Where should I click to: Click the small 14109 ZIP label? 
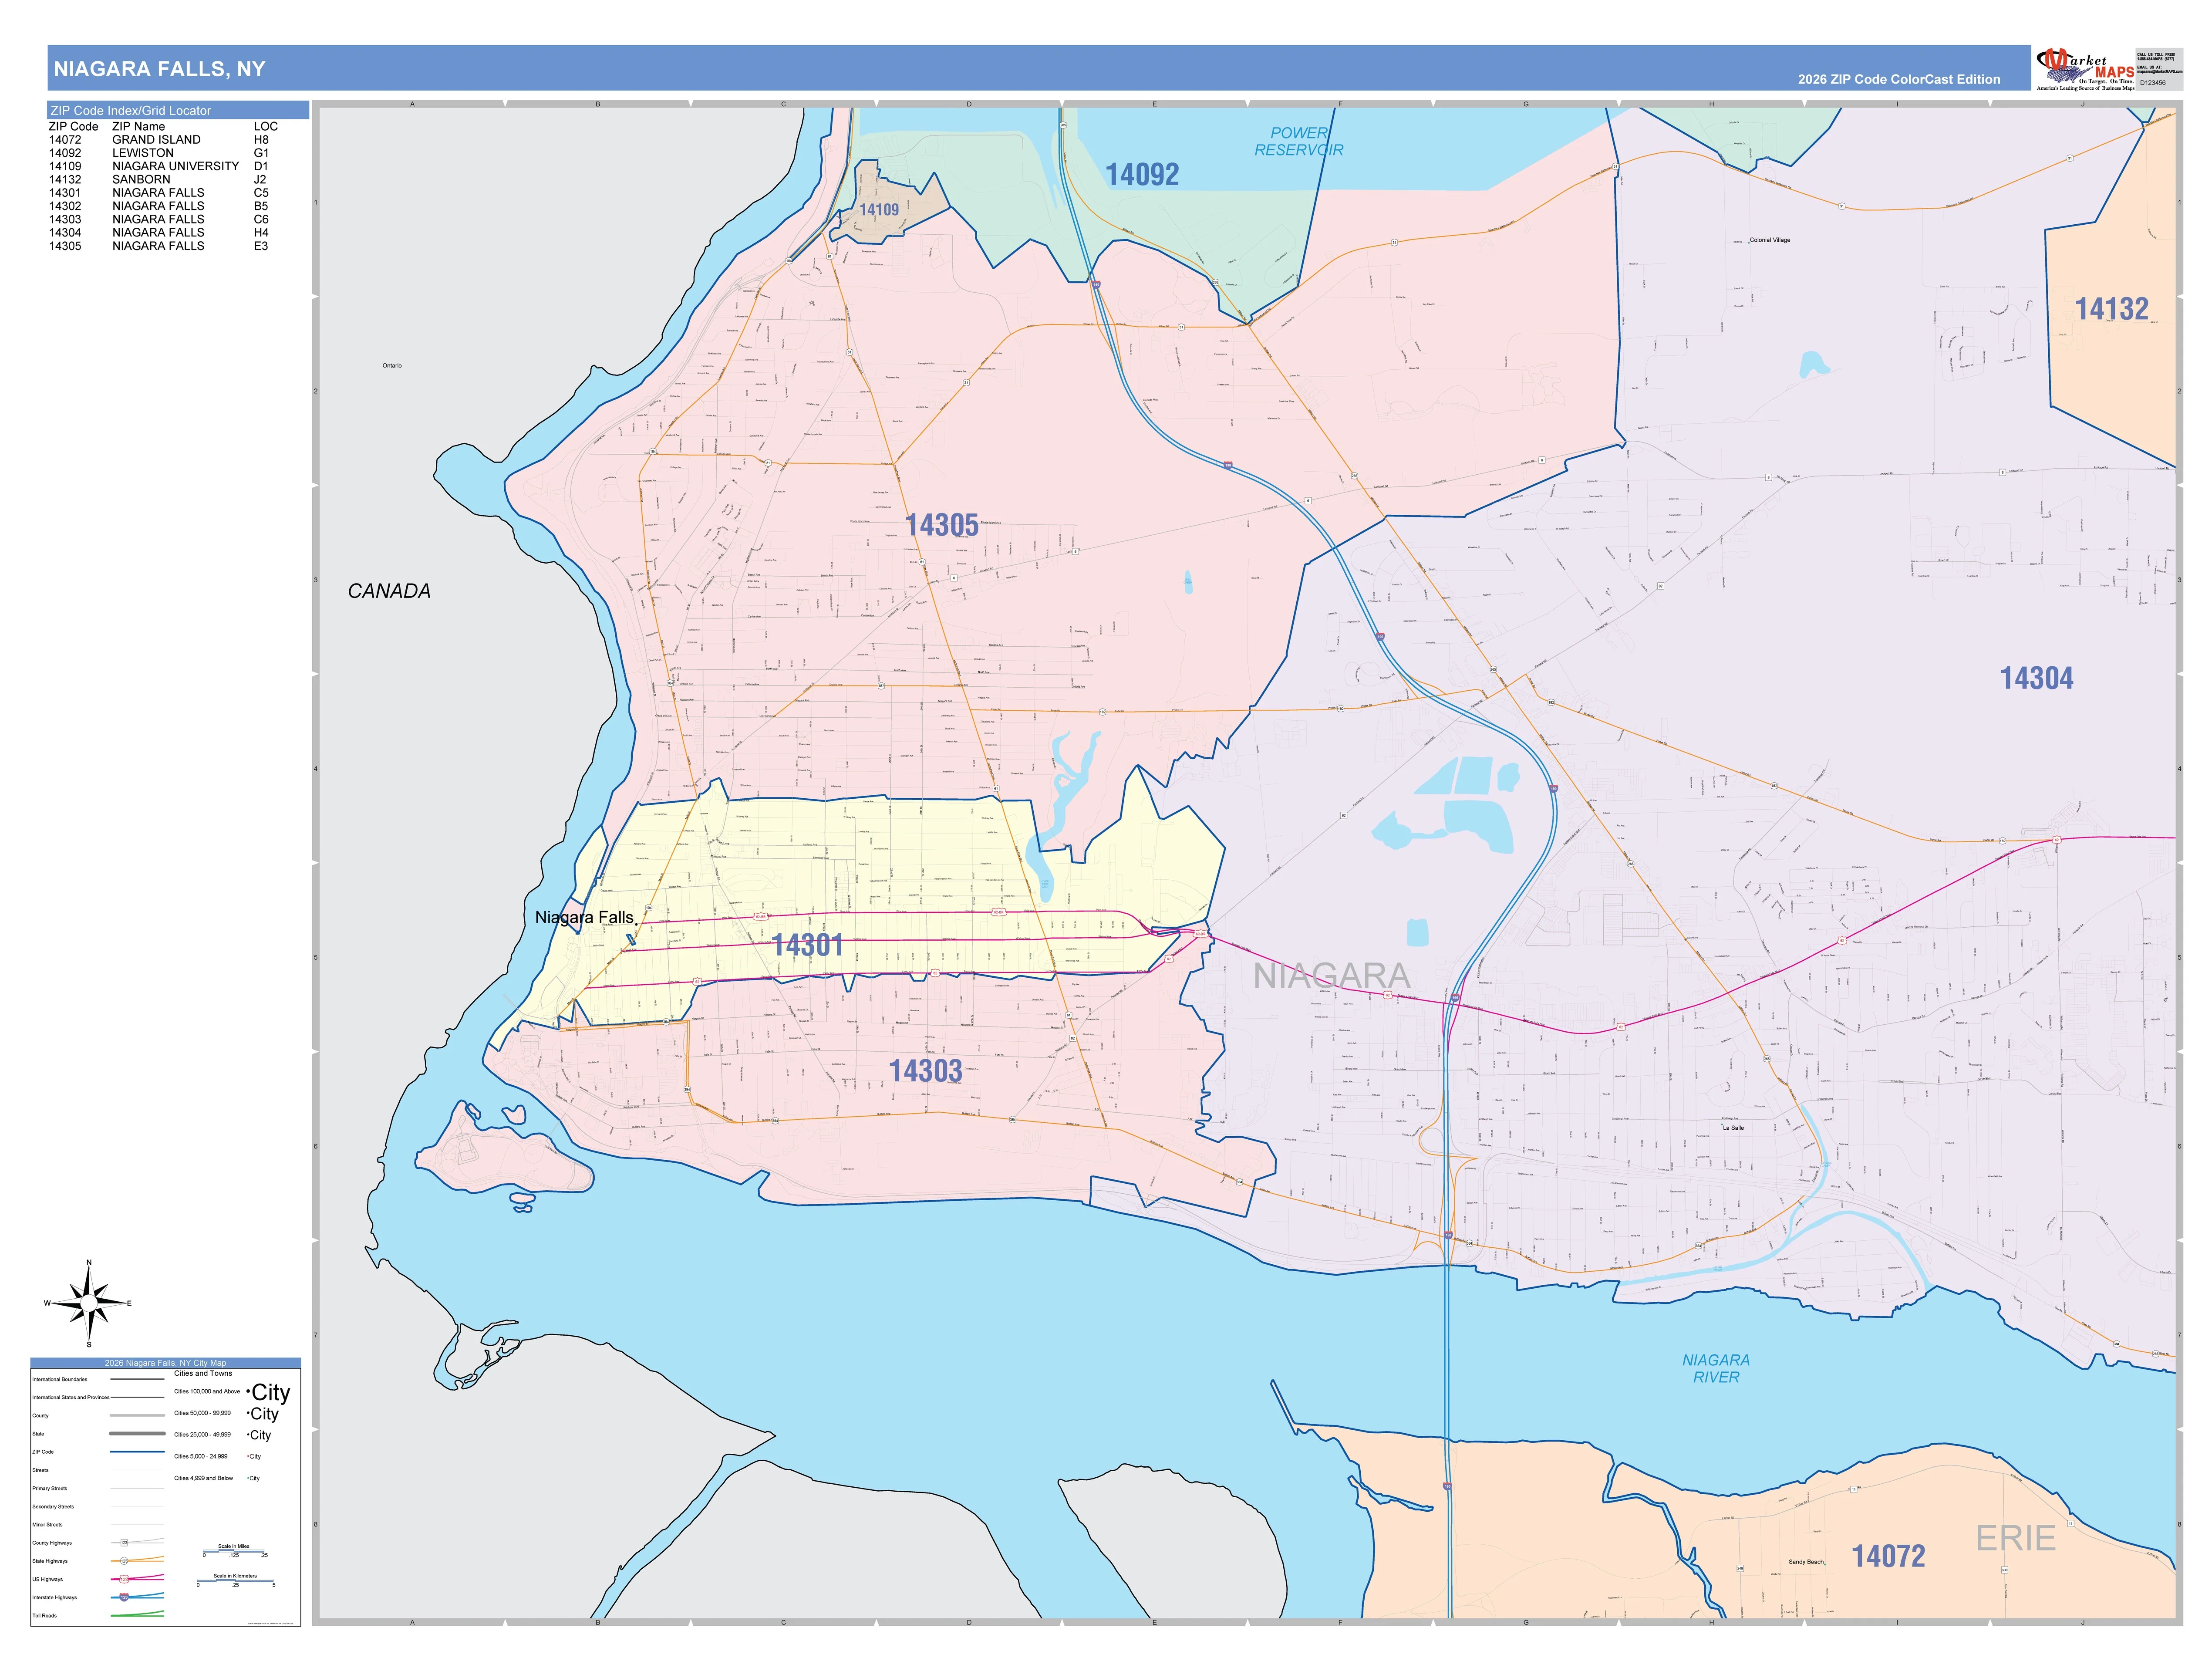[879, 210]
